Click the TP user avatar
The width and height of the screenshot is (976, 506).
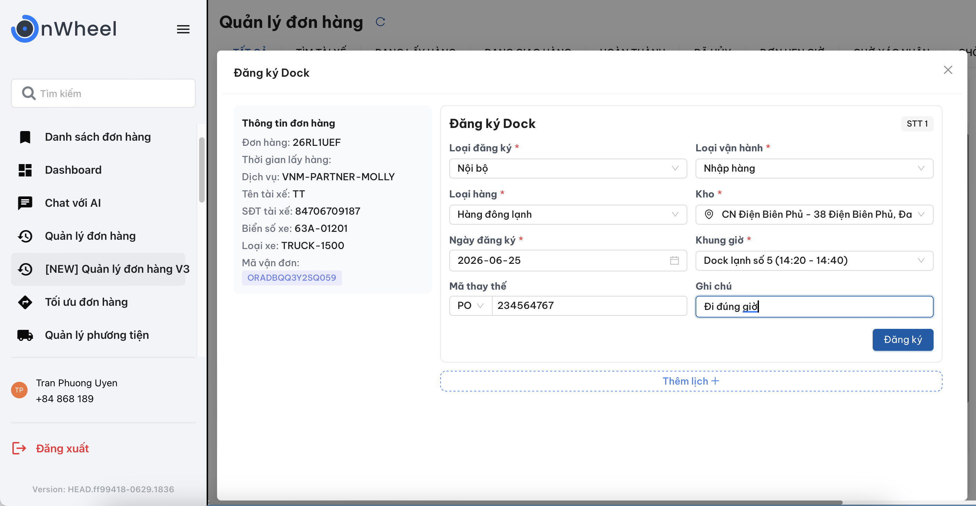[19, 390]
